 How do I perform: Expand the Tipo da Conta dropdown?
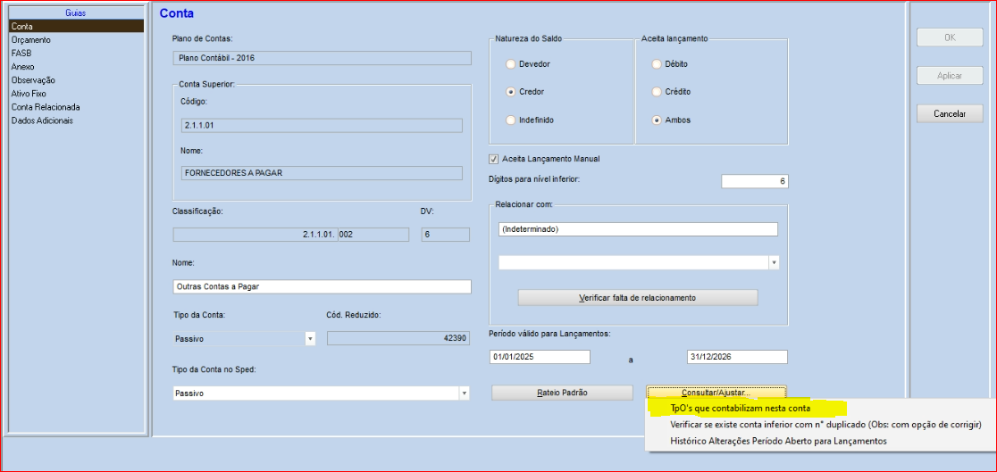[310, 339]
